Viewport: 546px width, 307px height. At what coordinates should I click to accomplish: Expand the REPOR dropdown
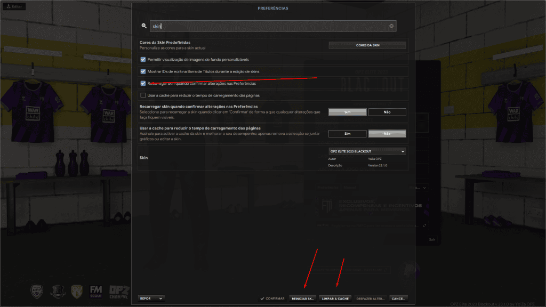point(151,298)
